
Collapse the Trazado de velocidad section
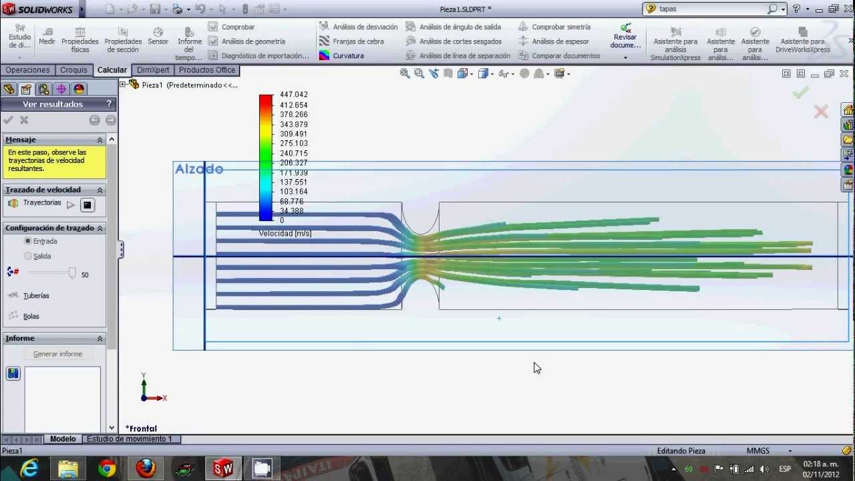tap(100, 190)
